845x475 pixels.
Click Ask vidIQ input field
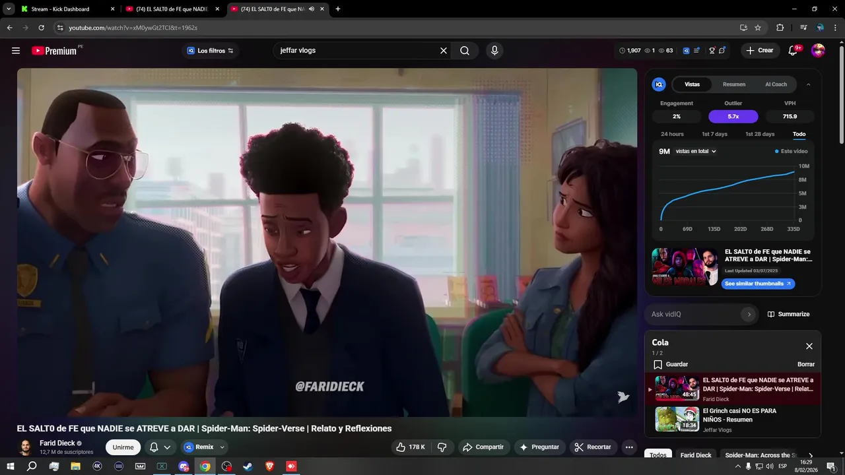(694, 314)
